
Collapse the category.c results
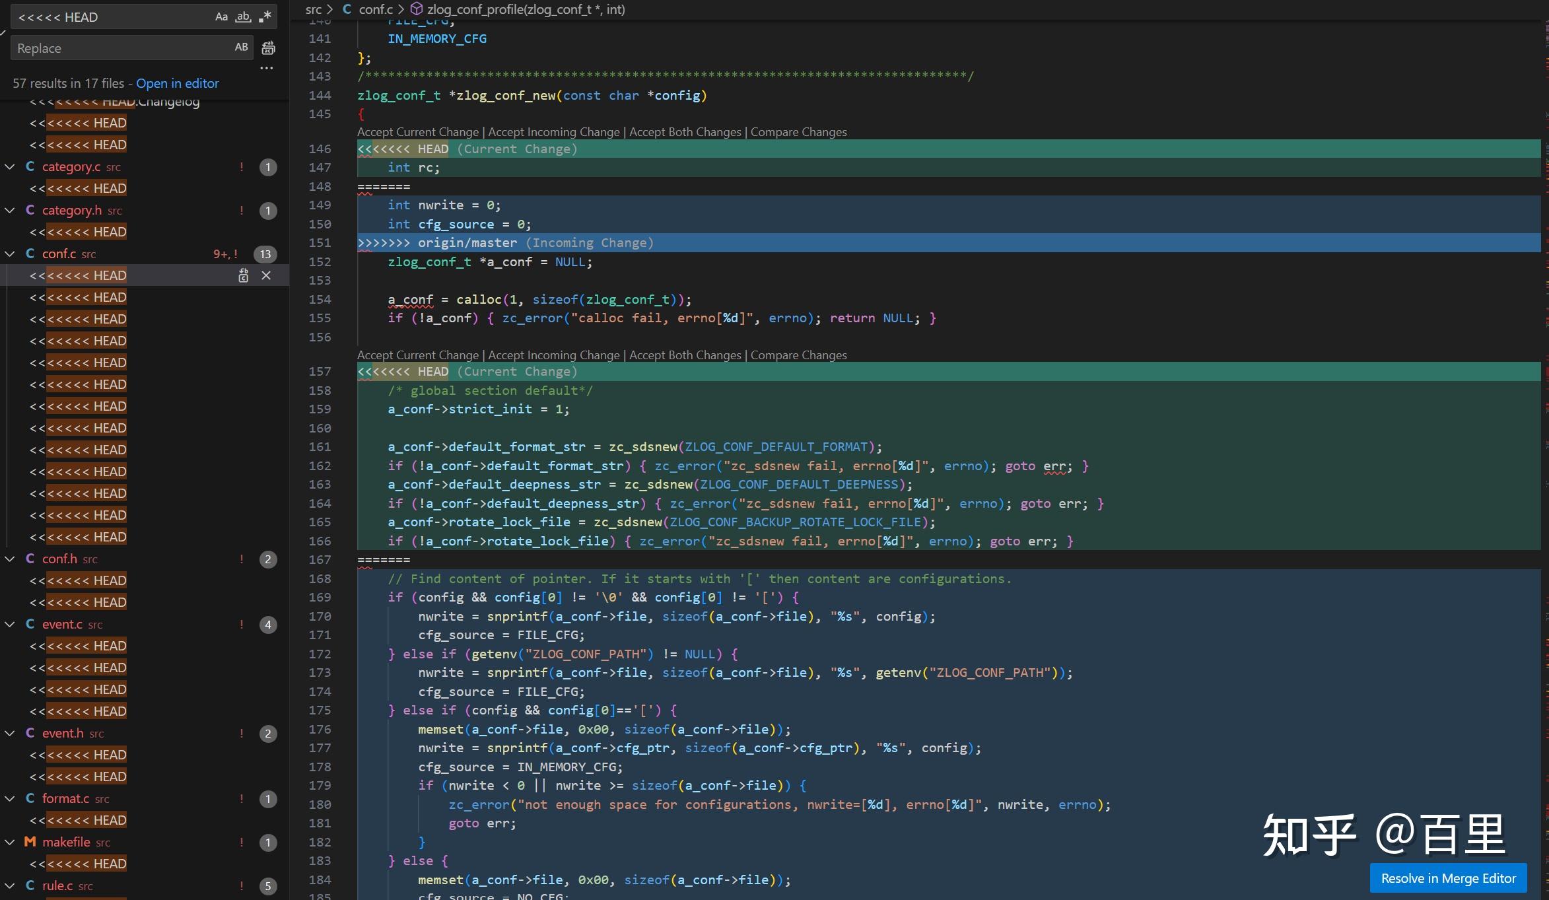point(10,166)
